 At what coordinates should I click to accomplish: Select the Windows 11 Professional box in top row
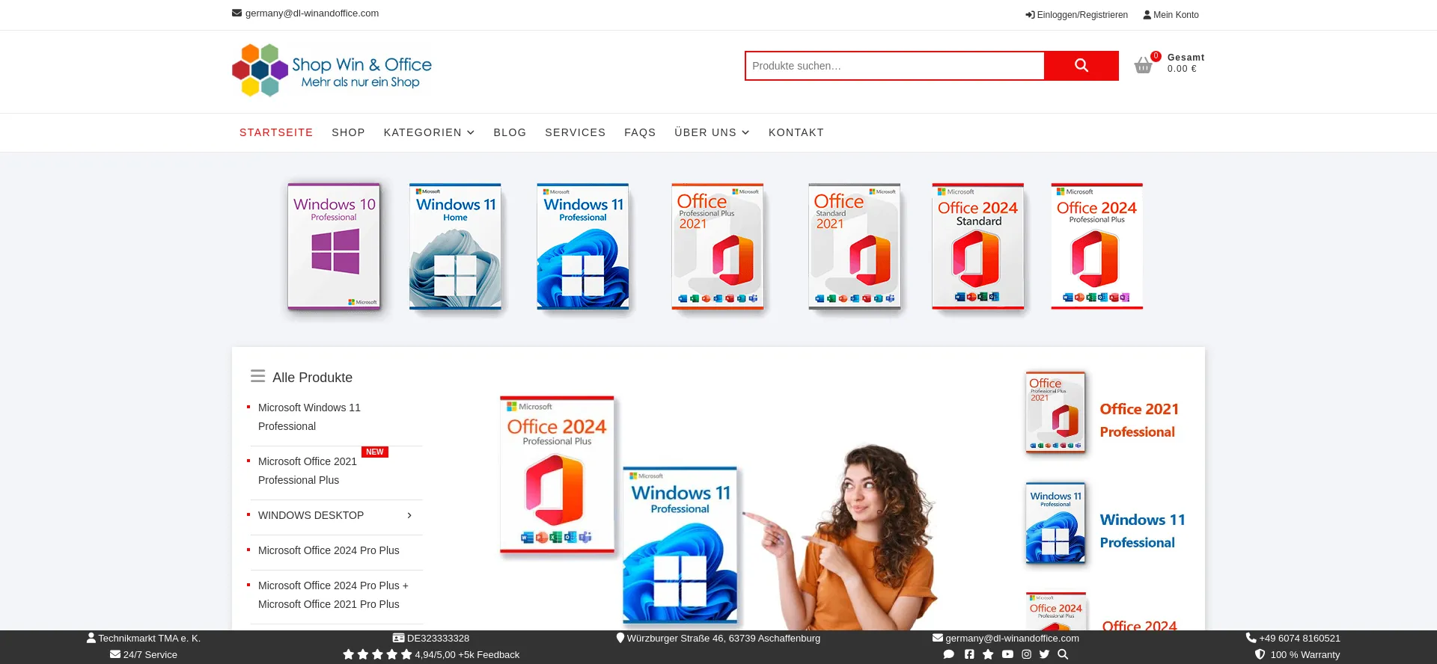[583, 246]
